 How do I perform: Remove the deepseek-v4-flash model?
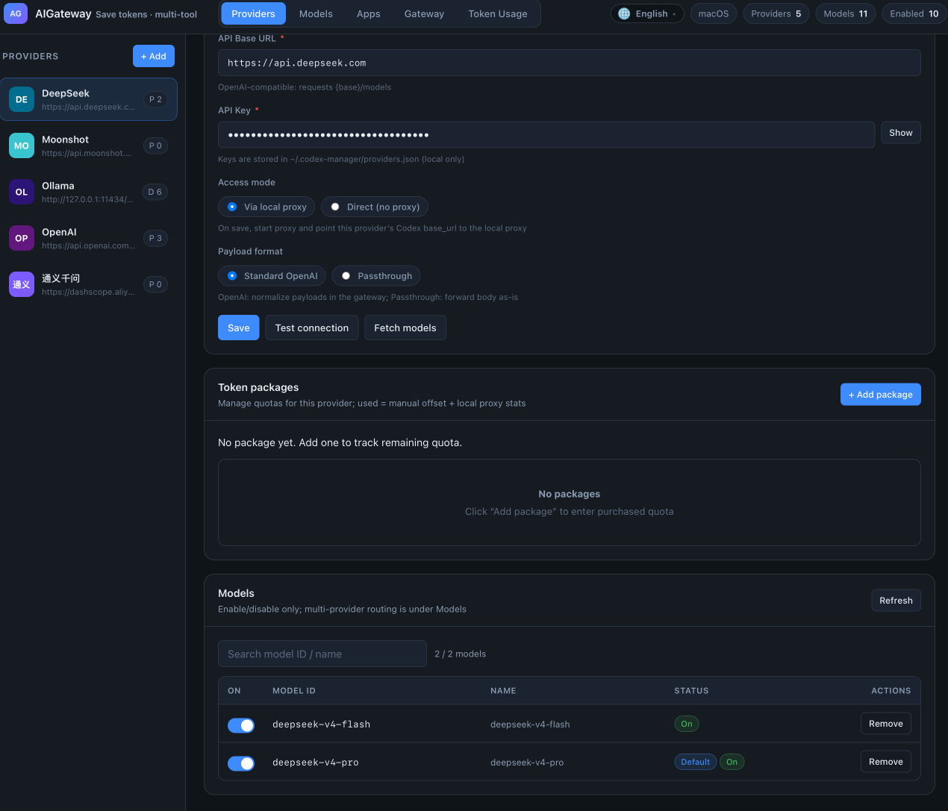point(886,724)
